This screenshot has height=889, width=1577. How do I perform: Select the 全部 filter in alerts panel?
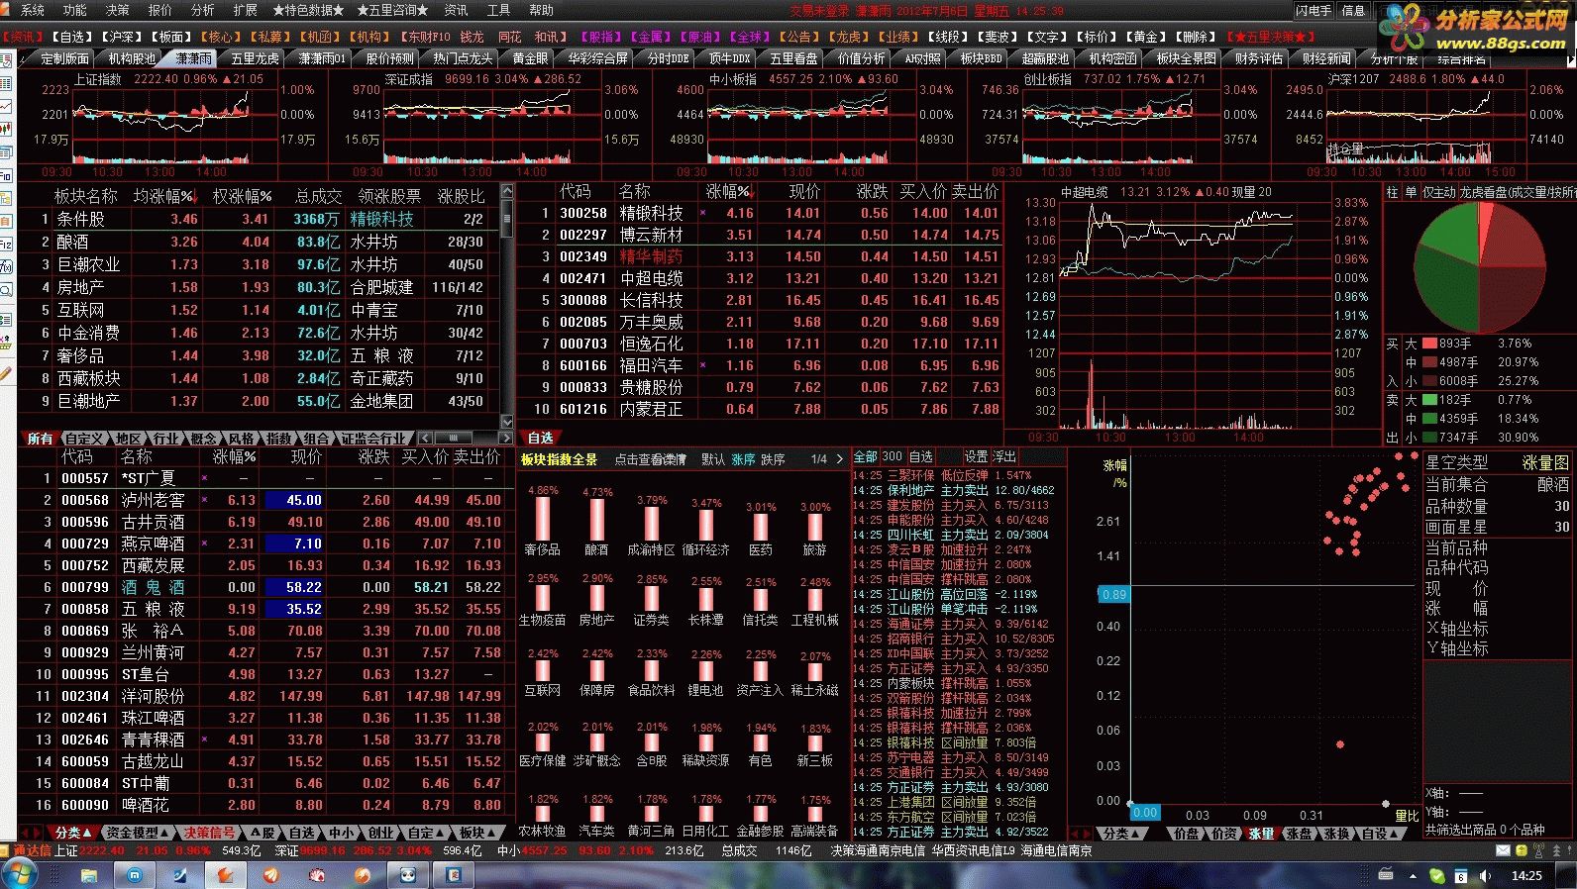point(866,456)
